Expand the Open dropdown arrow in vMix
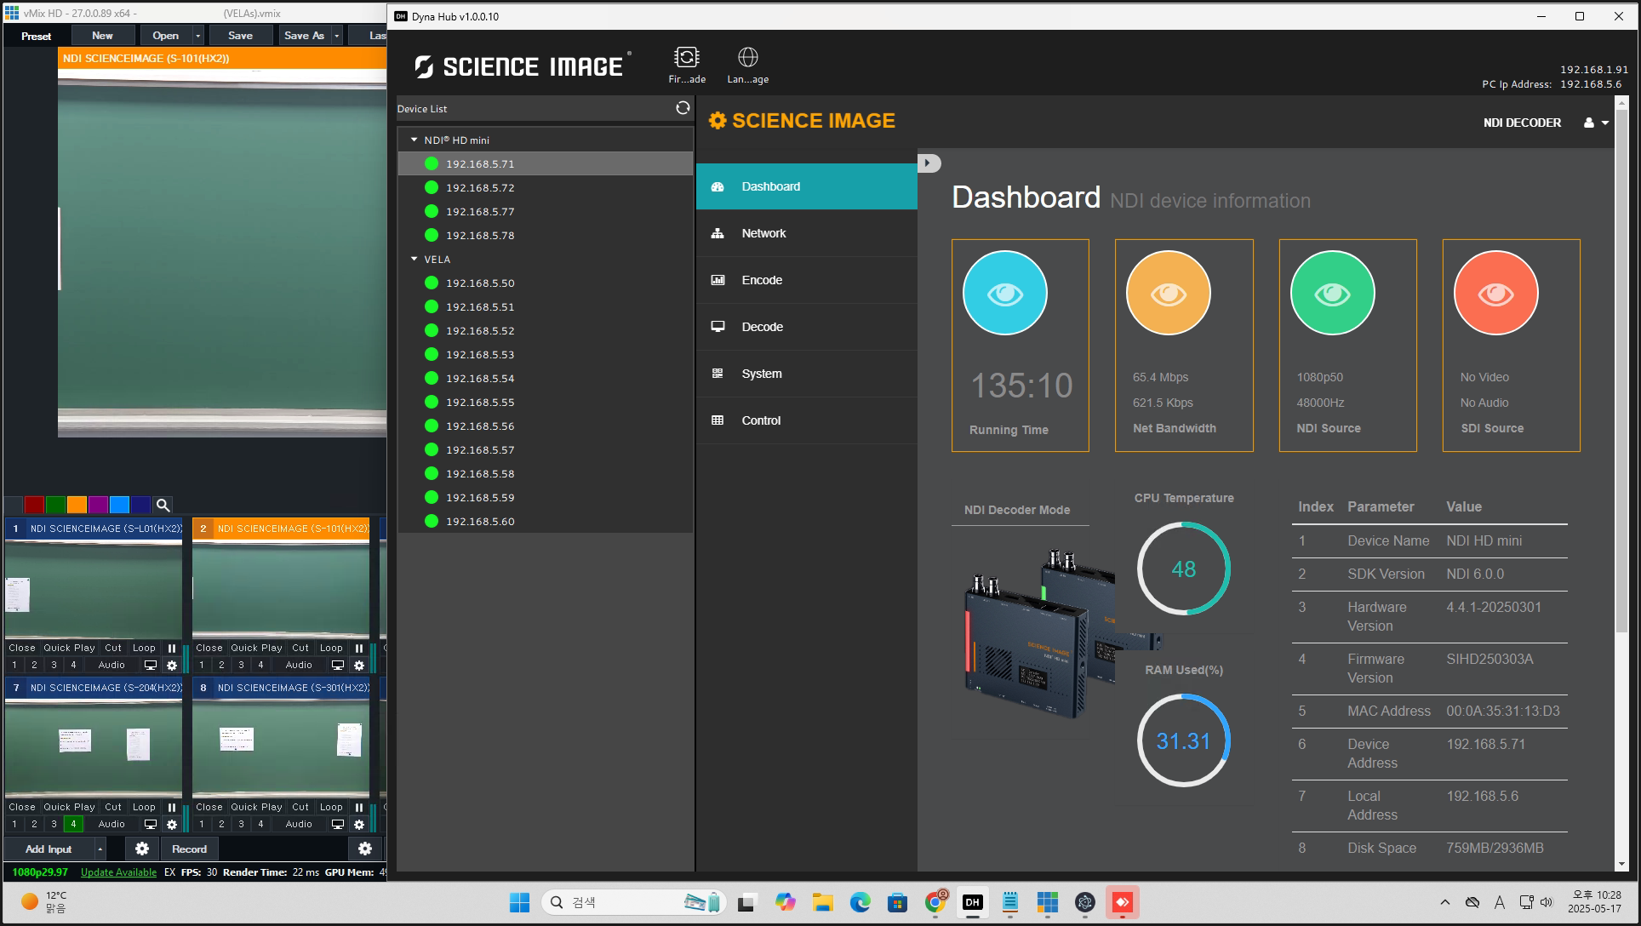This screenshot has width=1641, height=926. 198,35
